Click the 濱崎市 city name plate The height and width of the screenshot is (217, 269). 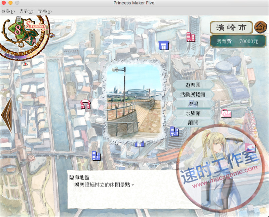coord(231,27)
